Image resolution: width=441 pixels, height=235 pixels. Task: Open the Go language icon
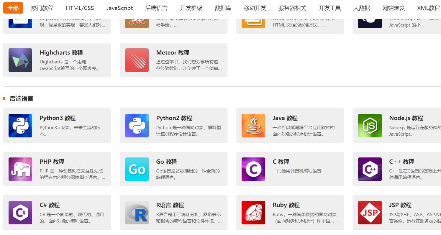pyautogui.click(x=137, y=169)
